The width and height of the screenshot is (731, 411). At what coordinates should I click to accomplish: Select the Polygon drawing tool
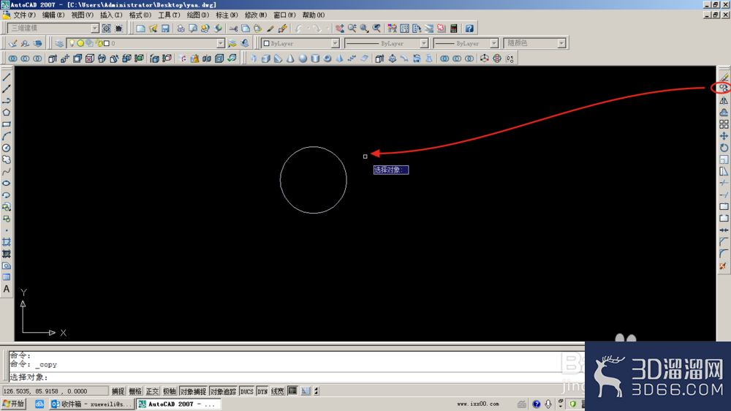click(x=7, y=113)
